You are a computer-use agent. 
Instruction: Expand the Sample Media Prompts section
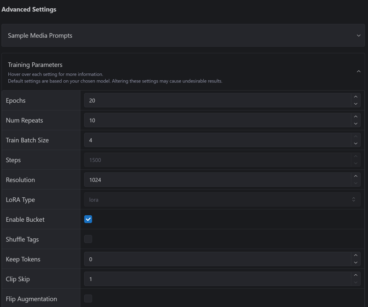point(358,35)
